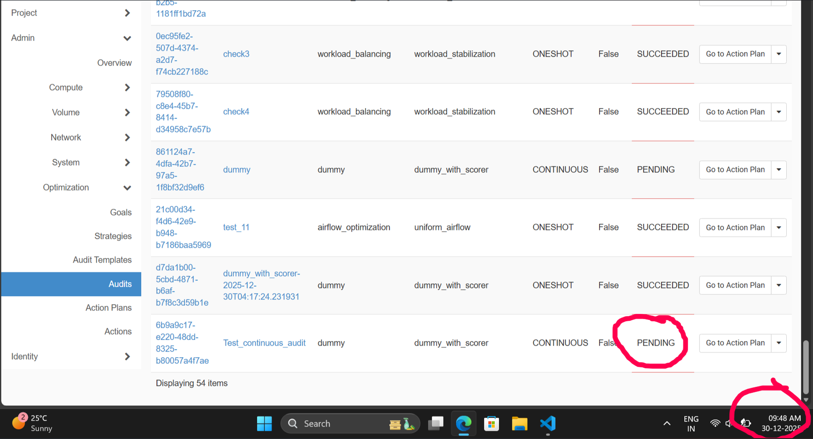Image resolution: width=813 pixels, height=439 pixels.
Task: Open File Explorer from the taskbar
Action: point(519,423)
